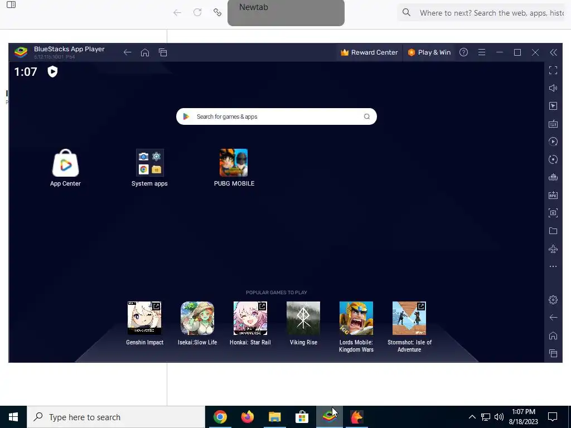Show hidden system tray icons
Image resolution: width=571 pixels, height=428 pixels.
point(472,417)
